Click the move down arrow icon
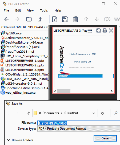120x145 pixels. pyautogui.click(x=97, y=19)
